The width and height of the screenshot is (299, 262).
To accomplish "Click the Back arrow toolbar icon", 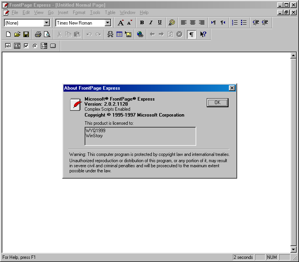I will [x=152, y=34].
